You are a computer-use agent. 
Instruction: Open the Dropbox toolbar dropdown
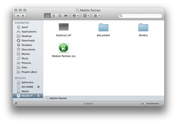click(x=86, y=16)
